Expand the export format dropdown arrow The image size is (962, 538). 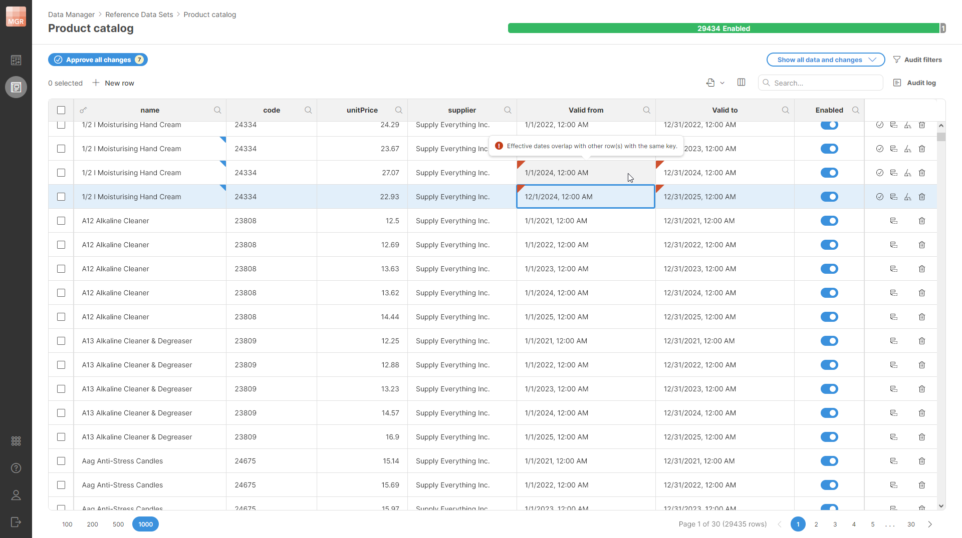722,83
